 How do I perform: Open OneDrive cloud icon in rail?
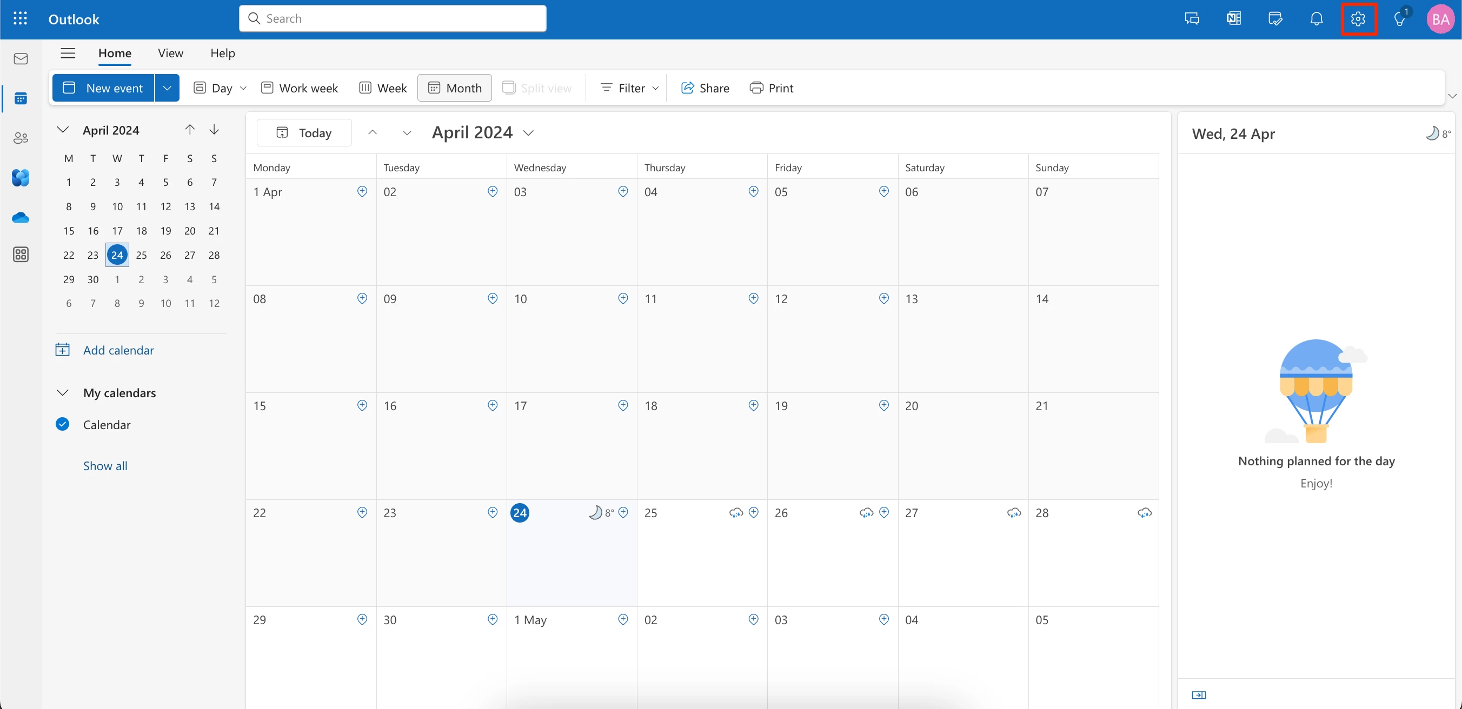pyautogui.click(x=21, y=217)
